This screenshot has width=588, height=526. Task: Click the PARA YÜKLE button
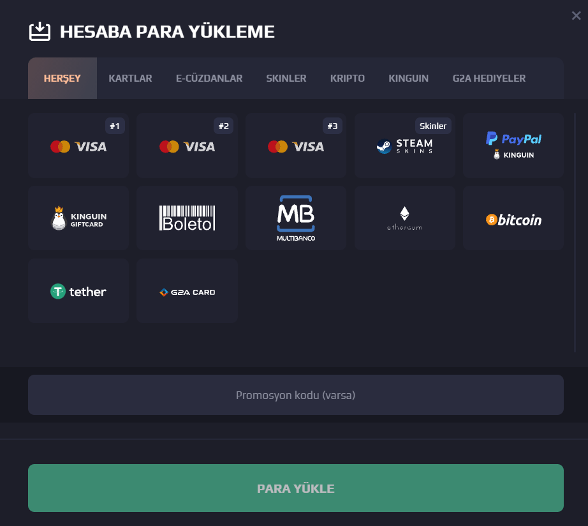(x=296, y=488)
